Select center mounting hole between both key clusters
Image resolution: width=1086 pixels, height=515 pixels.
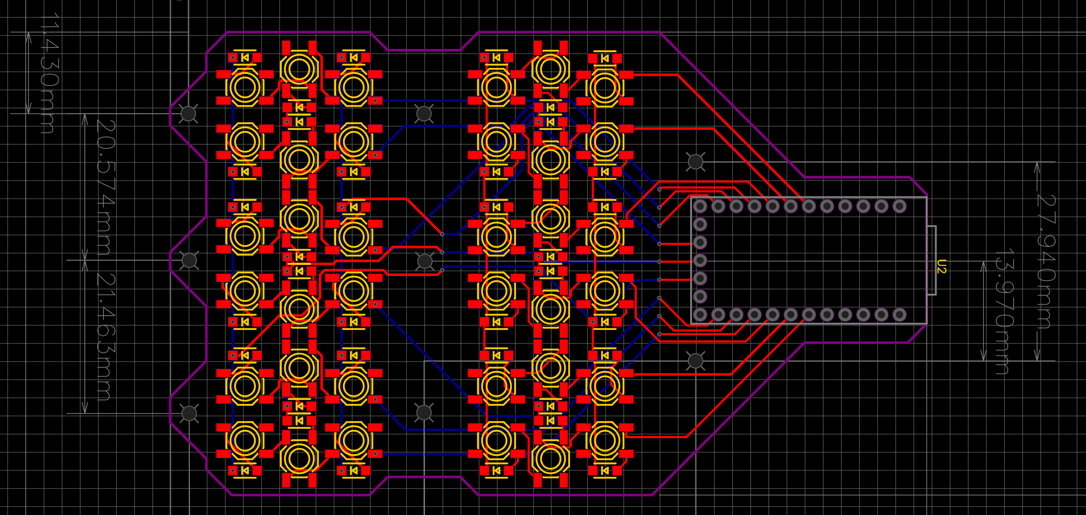coord(425,261)
